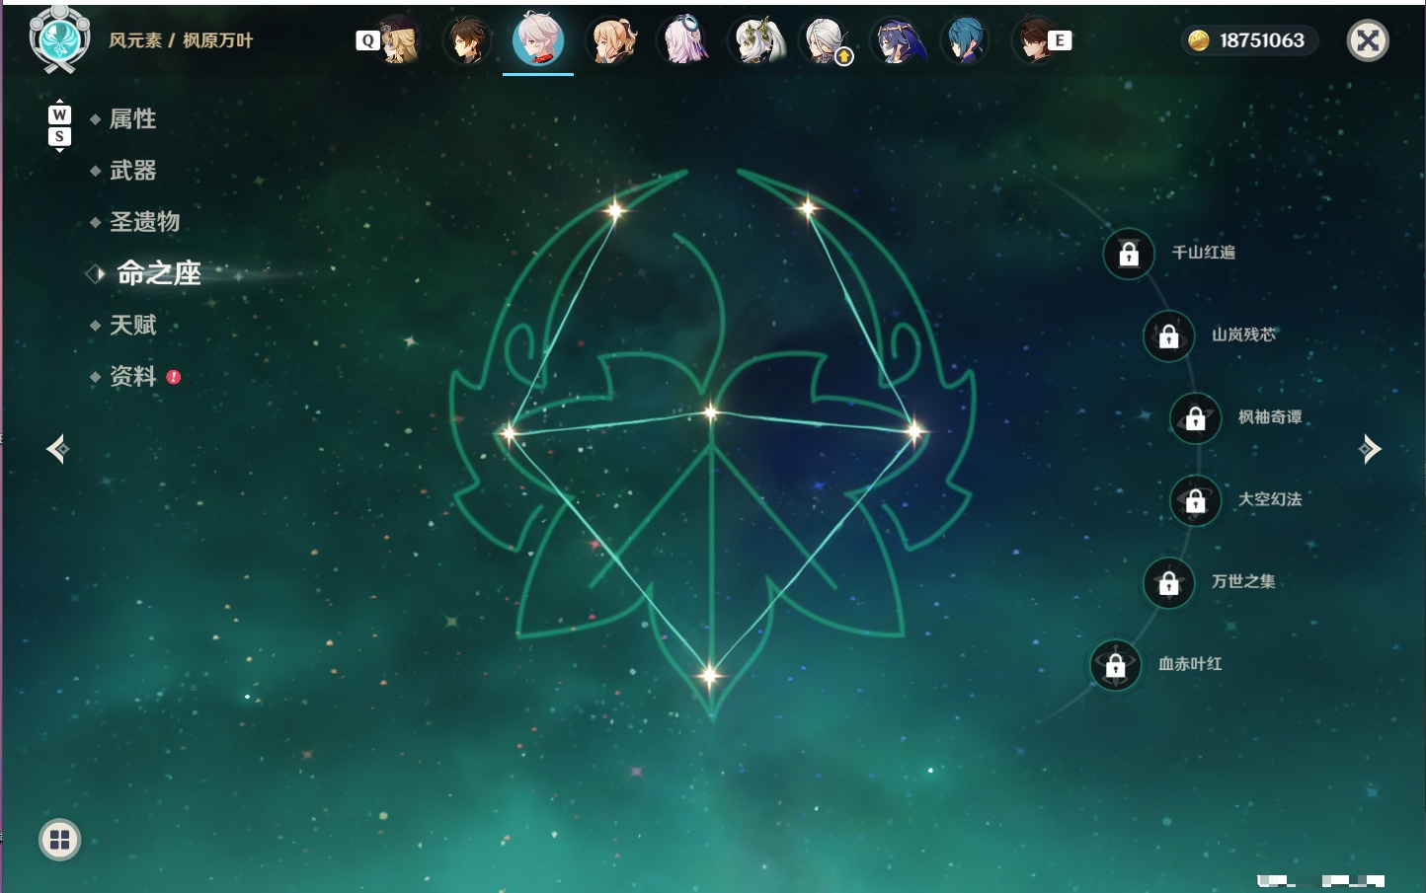Go to previous character with left arrow

pyautogui.click(x=57, y=449)
